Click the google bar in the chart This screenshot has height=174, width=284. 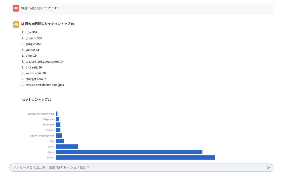click(x=129, y=152)
